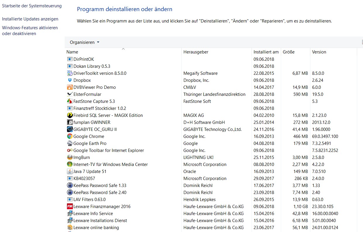Viewport: 363px width, 232px height.
Task: Open the Organisieren dropdown menu
Action: tap(85, 42)
